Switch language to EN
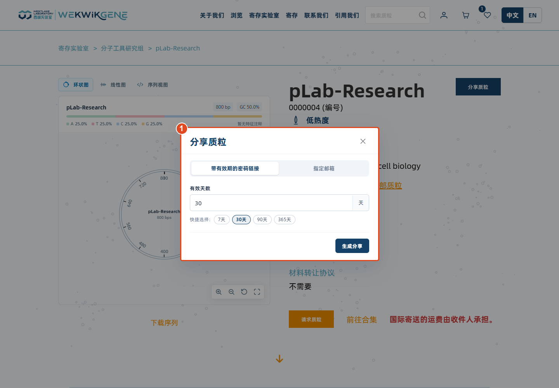 click(533, 15)
